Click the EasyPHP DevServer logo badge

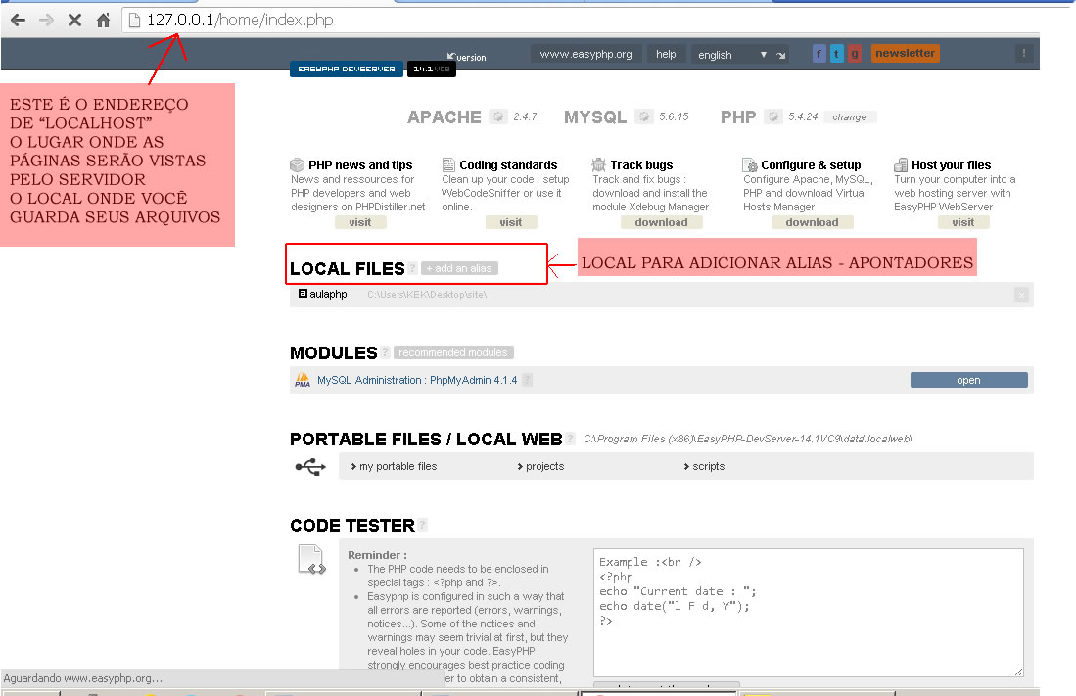[x=347, y=69]
